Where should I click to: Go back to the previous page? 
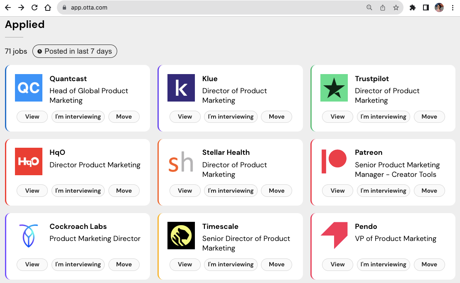(8, 7)
